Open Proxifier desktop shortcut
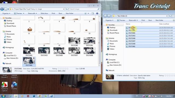 pyautogui.click(x=14, y=86)
